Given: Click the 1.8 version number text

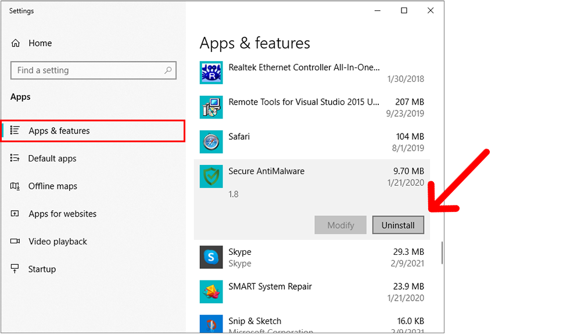Looking at the screenshot, I should pos(234,194).
